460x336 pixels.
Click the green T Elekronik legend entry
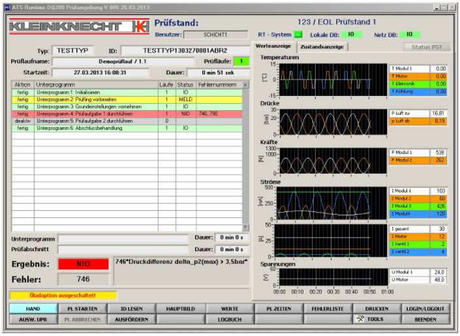(418, 84)
